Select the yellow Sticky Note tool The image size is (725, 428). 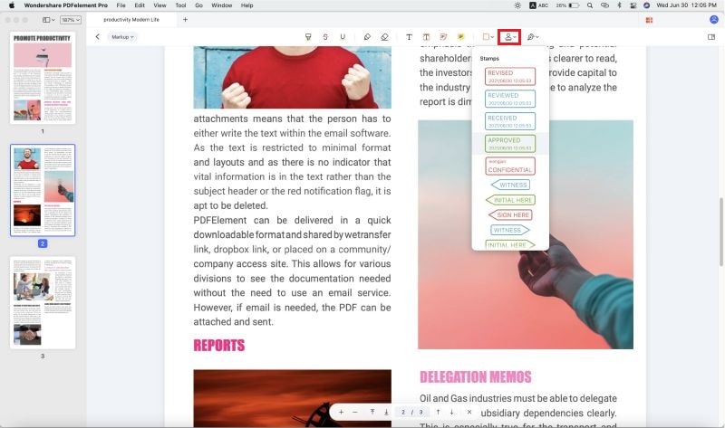tap(461, 37)
